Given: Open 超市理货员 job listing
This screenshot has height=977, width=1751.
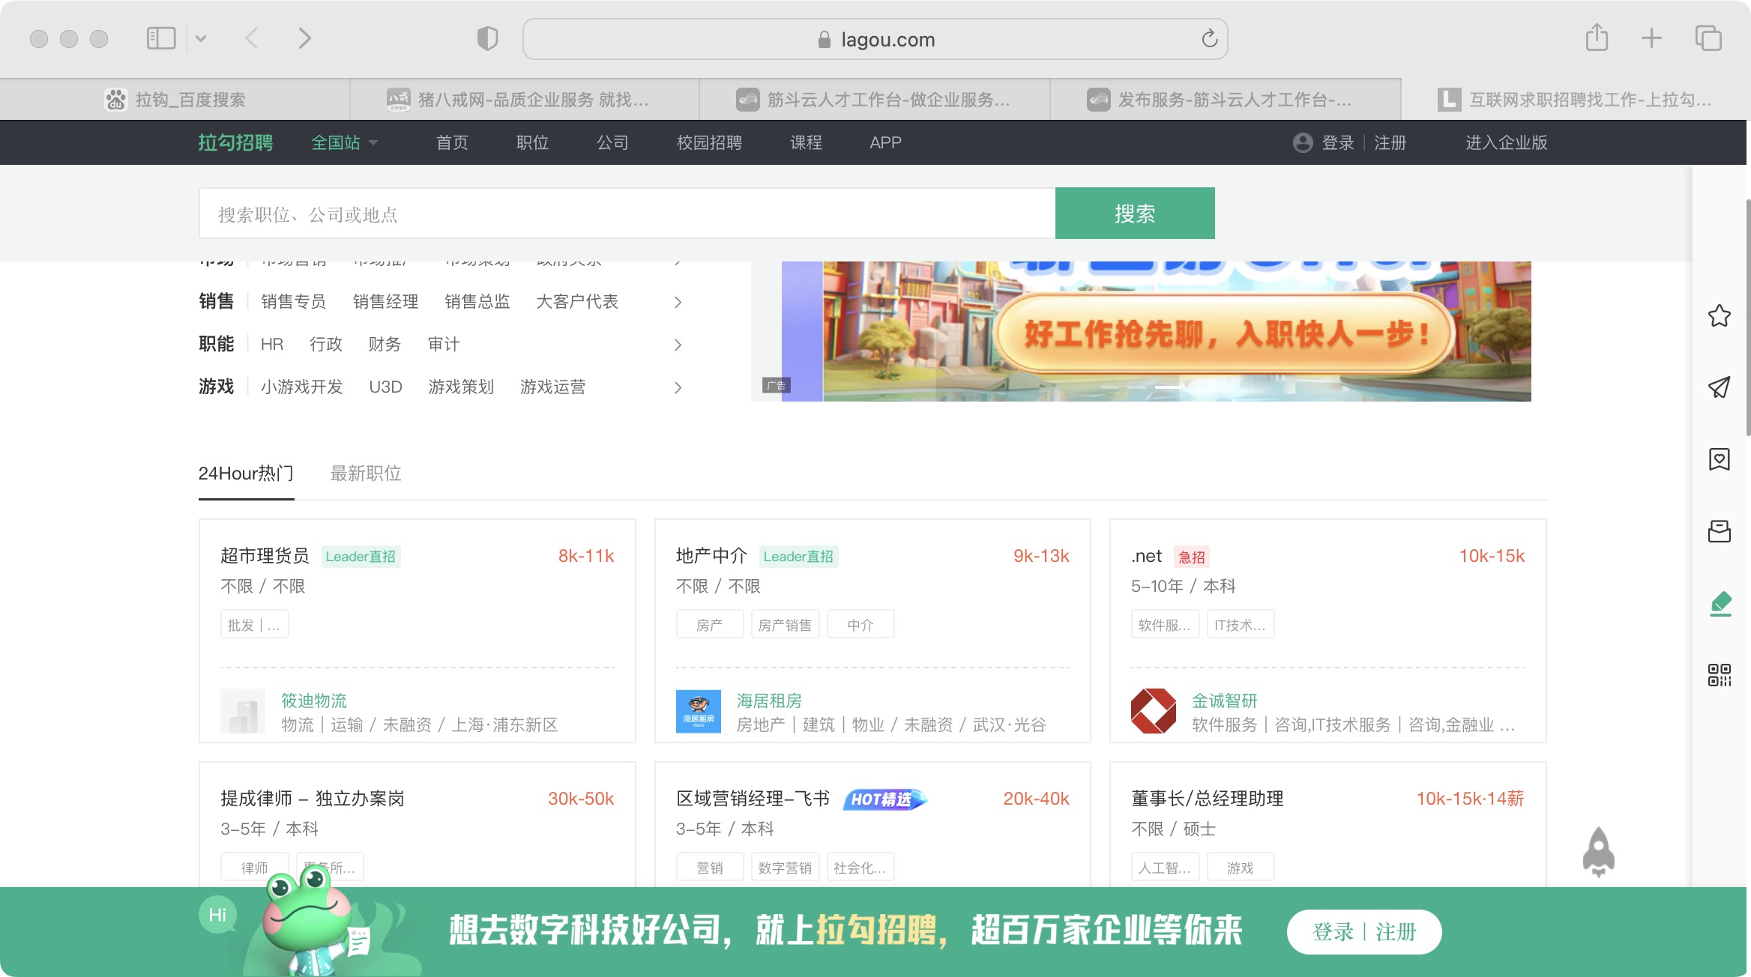Looking at the screenshot, I should [265, 555].
